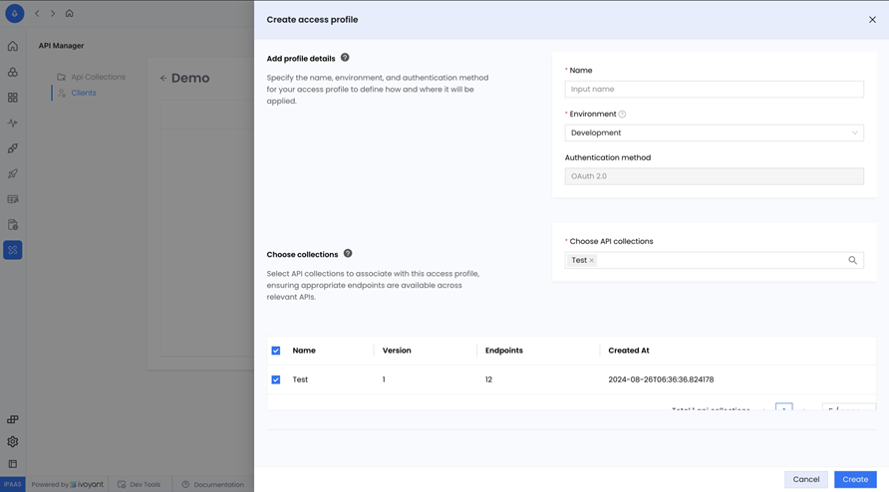This screenshot has width=889, height=492.
Task: Click the Create button
Action: (855, 479)
